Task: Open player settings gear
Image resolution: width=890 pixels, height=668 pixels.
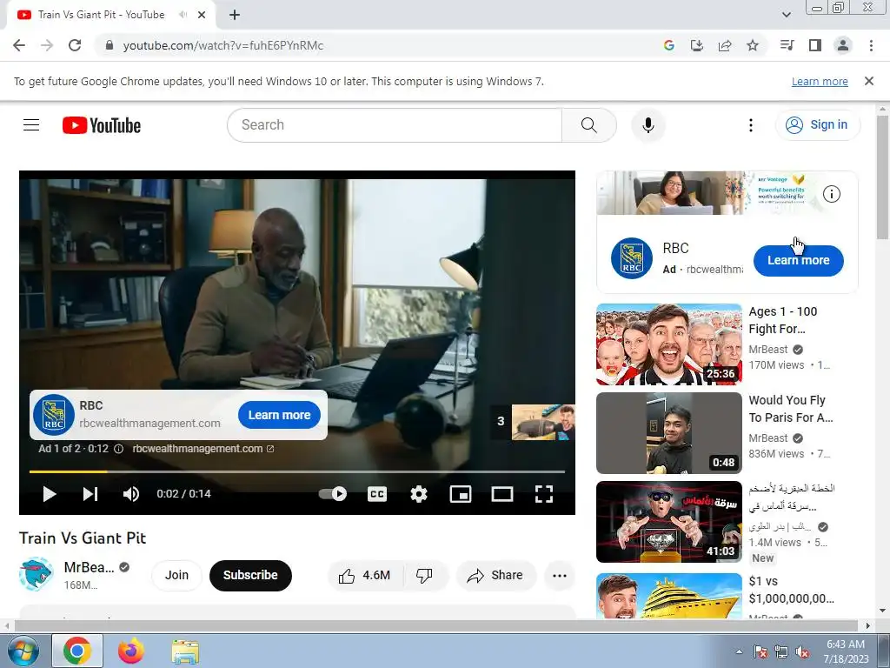Action: tap(419, 494)
